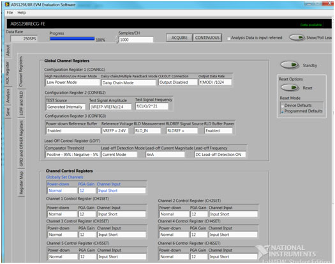The height and width of the screenshot is (264, 335).
Task: Open Lead-off Detection Current Mode dropdown
Action: click(119, 155)
